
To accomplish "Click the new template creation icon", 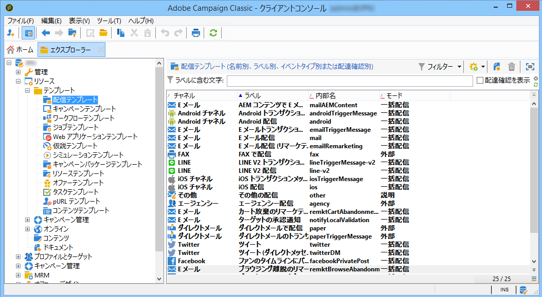I will click(x=497, y=67).
